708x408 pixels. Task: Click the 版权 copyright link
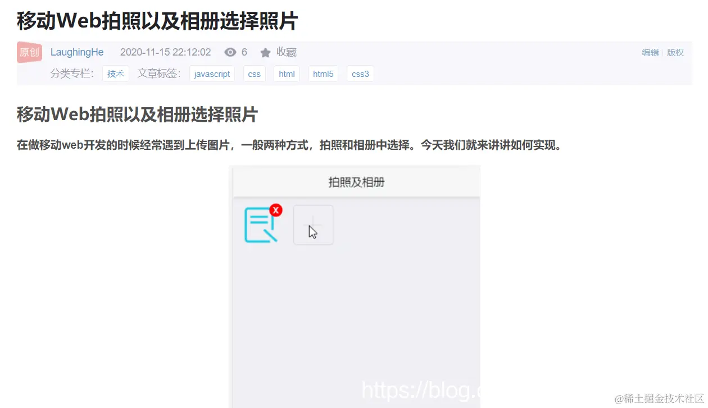[x=675, y=52]
